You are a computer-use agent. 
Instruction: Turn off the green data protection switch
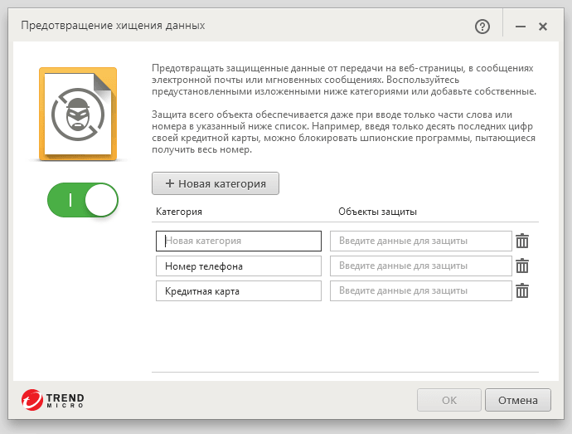(82, 200)
